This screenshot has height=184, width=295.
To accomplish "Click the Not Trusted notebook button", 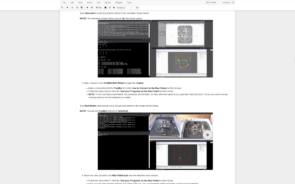I will (x=211, y=2).
